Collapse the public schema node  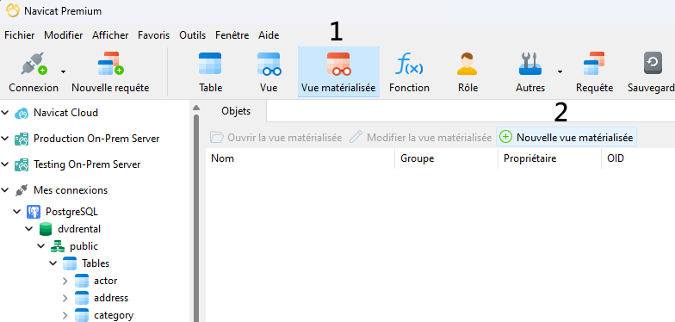pyautogui.click(x=41, y=246)
